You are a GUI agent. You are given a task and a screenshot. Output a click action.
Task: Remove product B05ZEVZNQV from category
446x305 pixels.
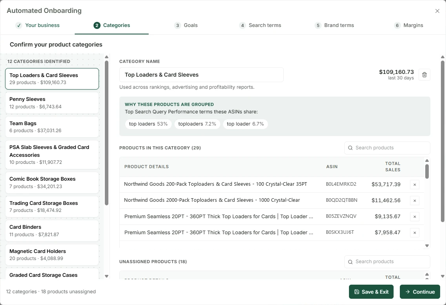pyautogui.click(x=415, y=217)
